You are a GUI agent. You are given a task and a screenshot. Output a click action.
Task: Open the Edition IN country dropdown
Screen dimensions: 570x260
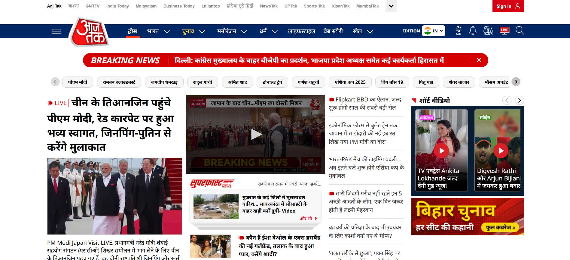(434, 31)
